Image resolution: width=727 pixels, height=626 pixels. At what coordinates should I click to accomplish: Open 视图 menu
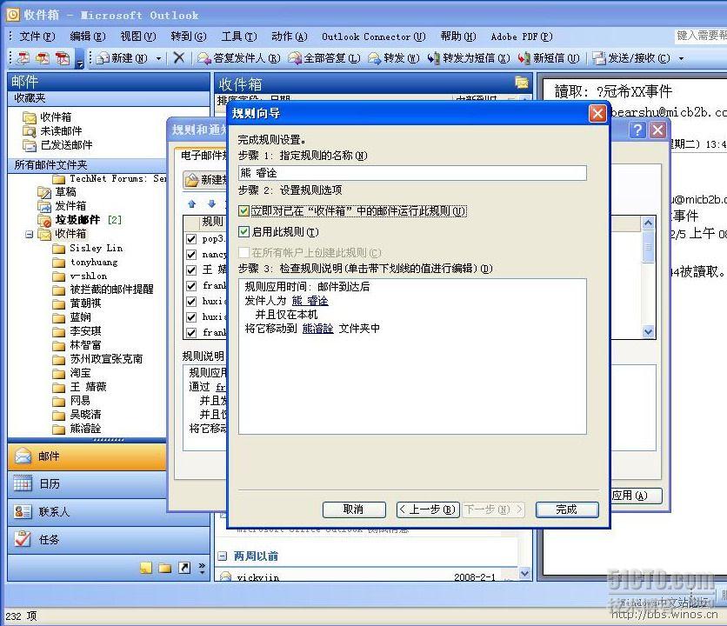tap(138, 37)
